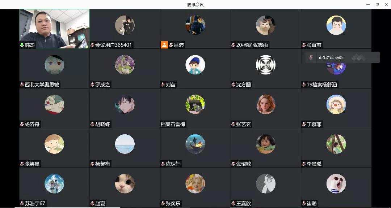Click the black-white spiral avatar of 沈方圆
The image size is (391, 208).
click(x=266, y=65)
